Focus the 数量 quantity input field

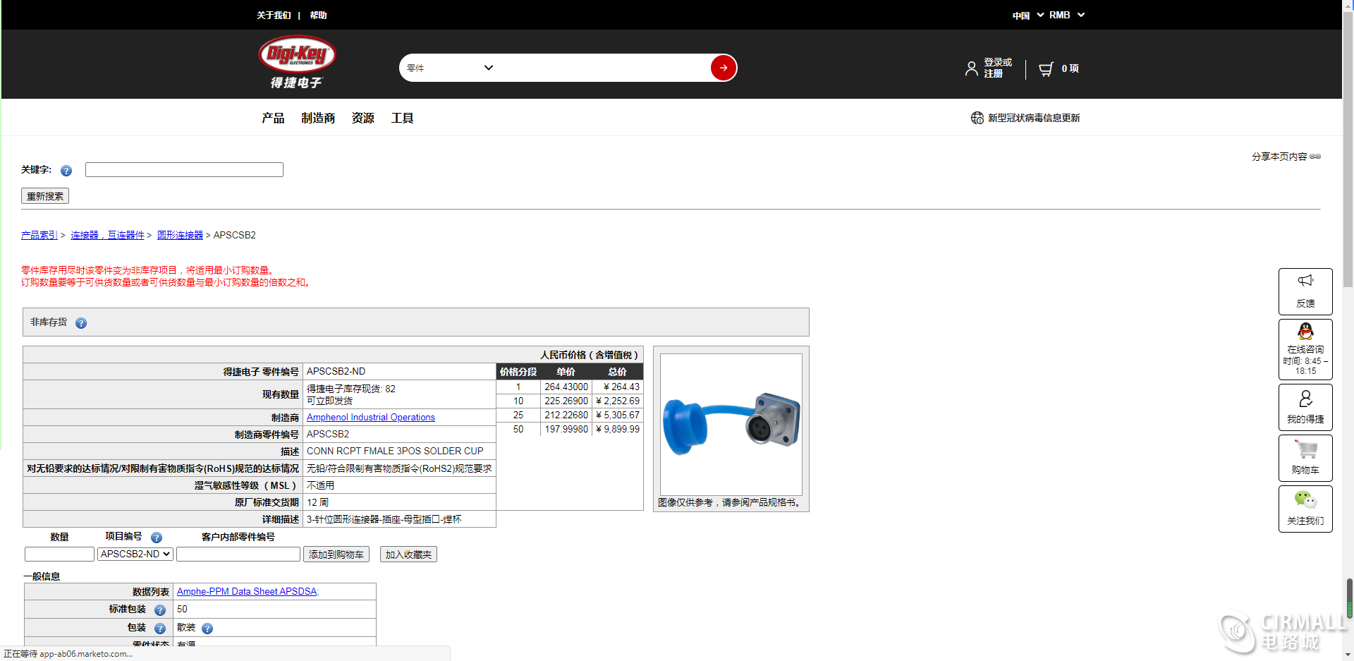coord(59,554)
